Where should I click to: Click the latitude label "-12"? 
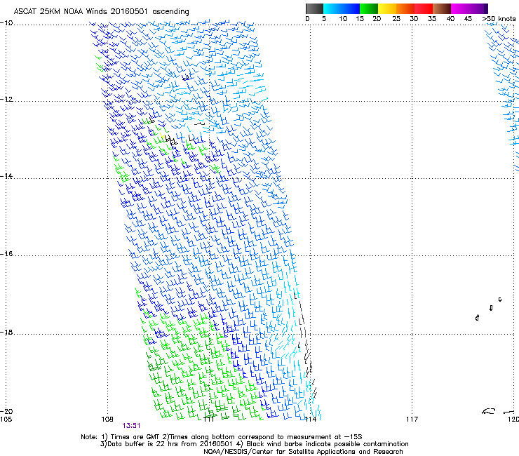click(6, 100)
